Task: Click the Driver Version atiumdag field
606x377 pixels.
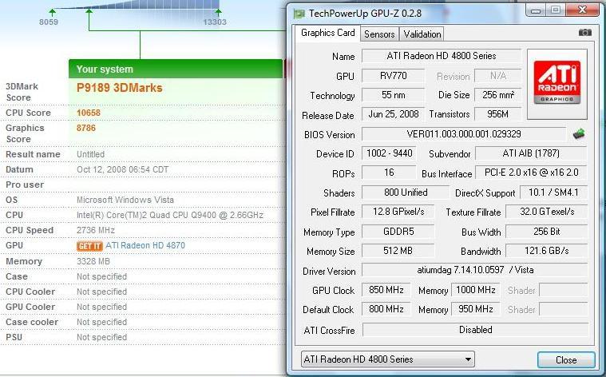Action: point(475,270)
